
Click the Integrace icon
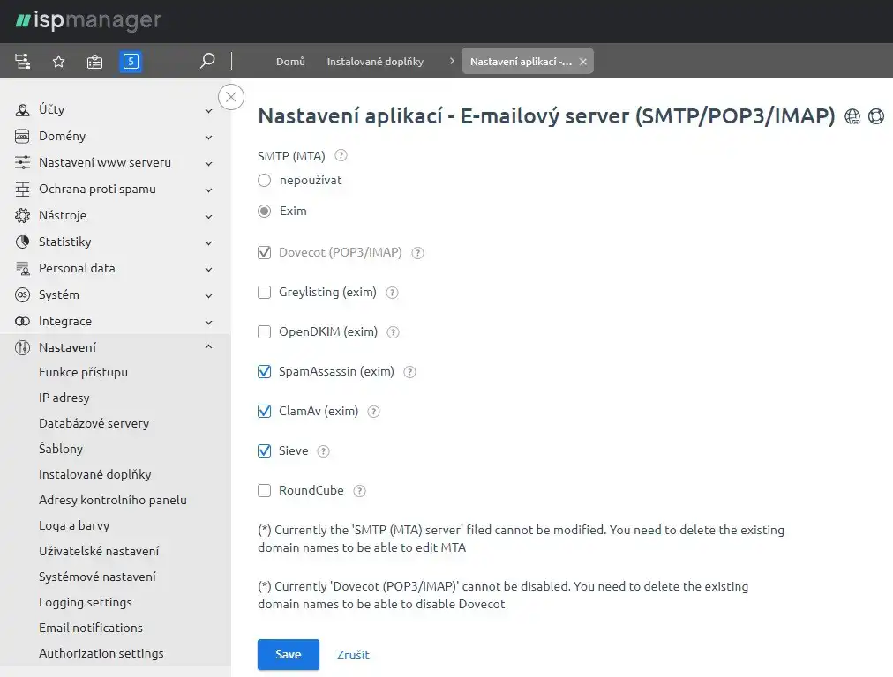coord(22,322)
